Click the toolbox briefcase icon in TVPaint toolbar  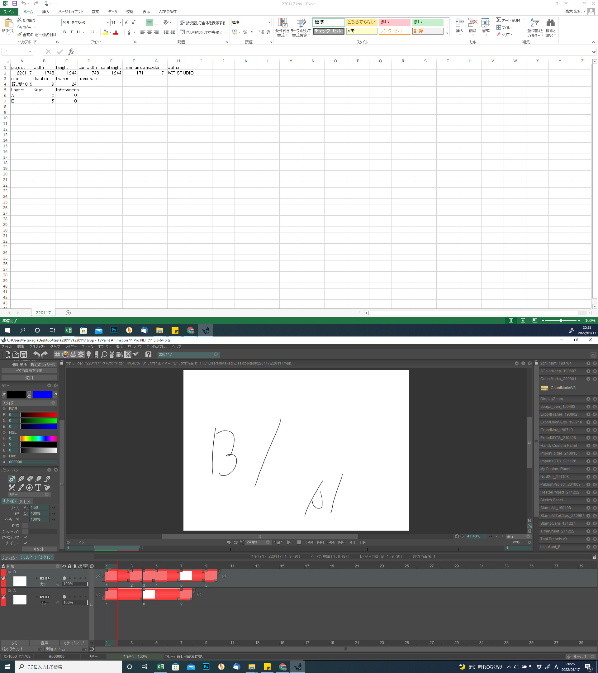(57, 355)
